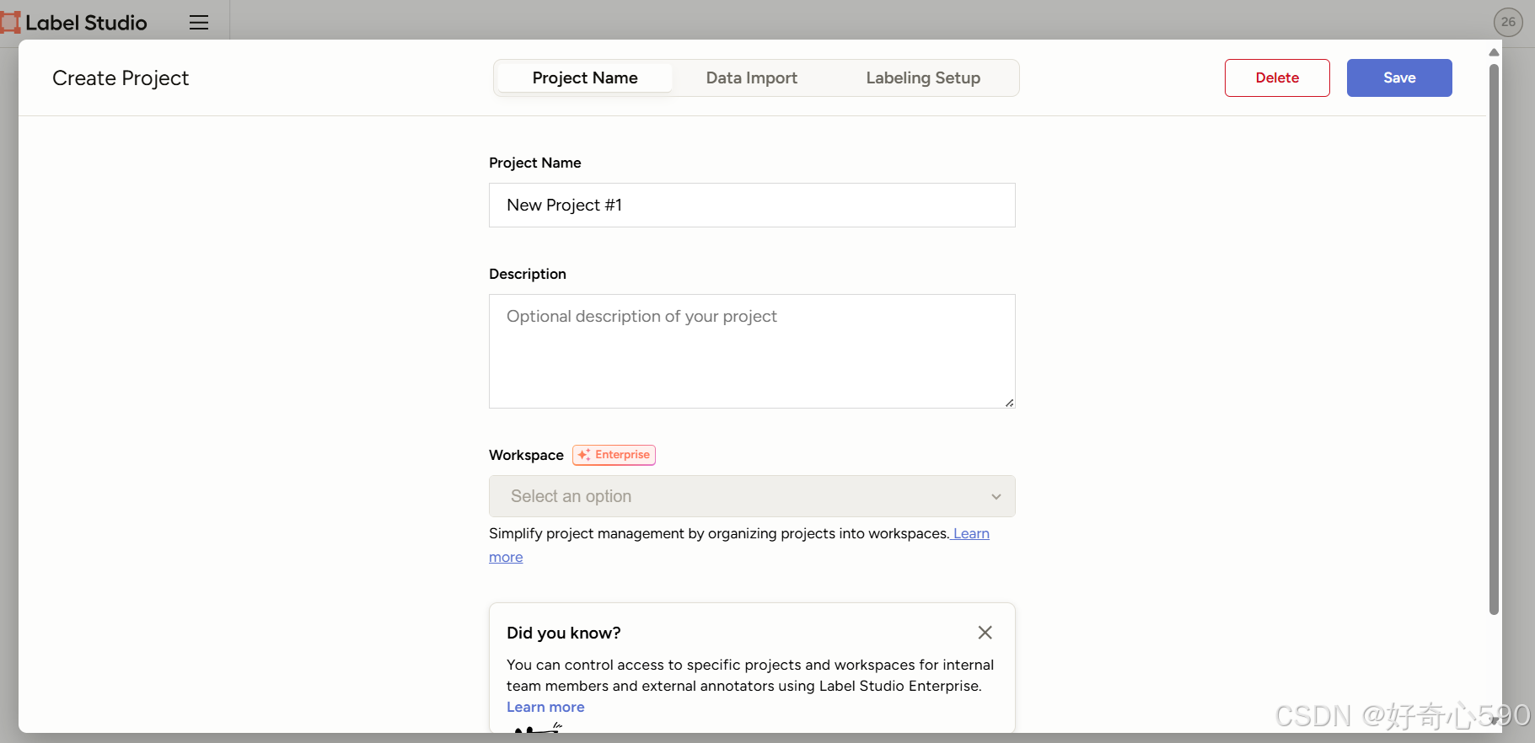Image resolution: width=1535 pixels, height=743 pixels.
Task: Focus the Project Name input field
Action: click(x=752, y=206)
